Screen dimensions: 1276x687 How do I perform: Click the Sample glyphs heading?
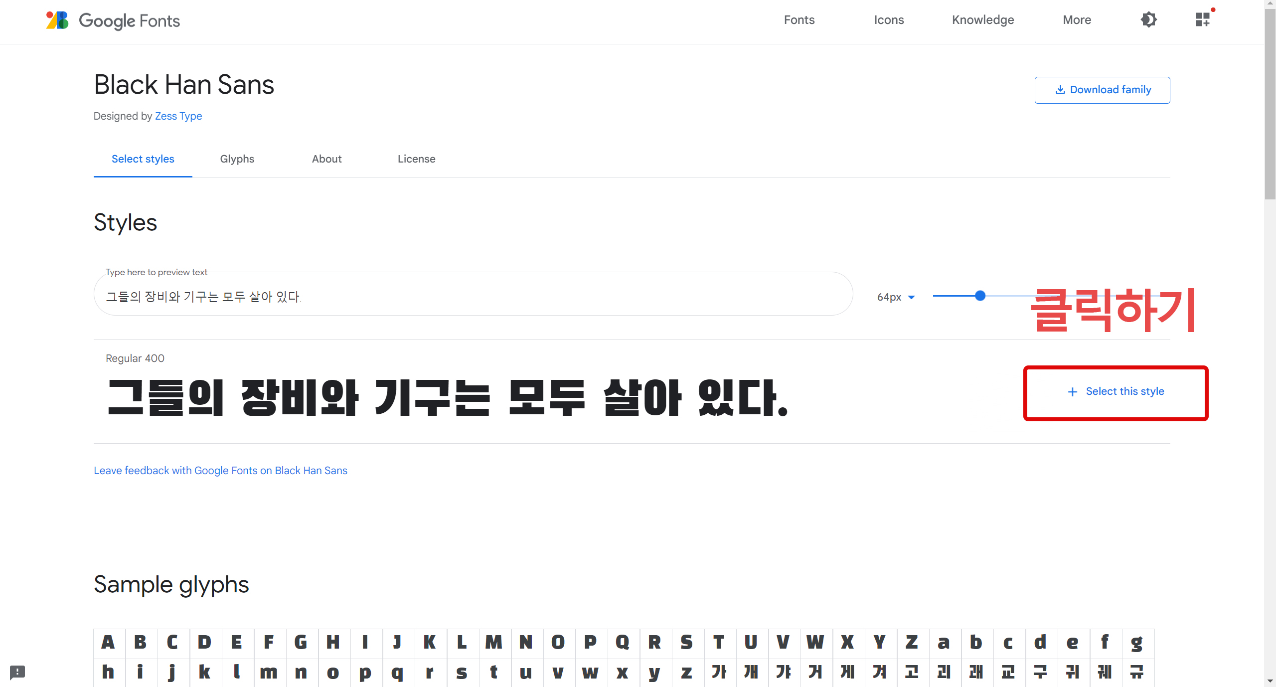pos(171,584)
